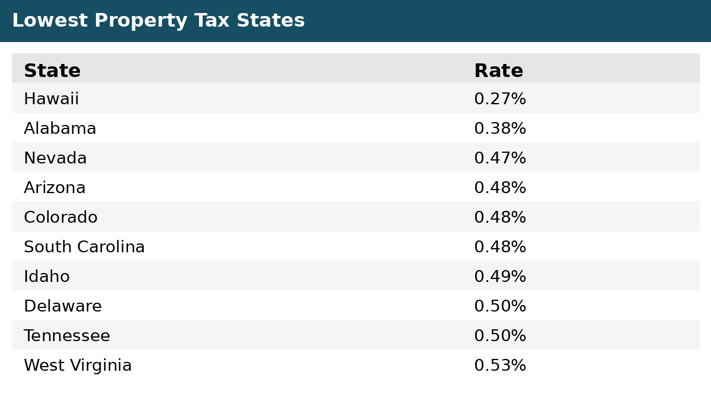
Task: Select the Nevada row entry
Action: pos(355,158)
